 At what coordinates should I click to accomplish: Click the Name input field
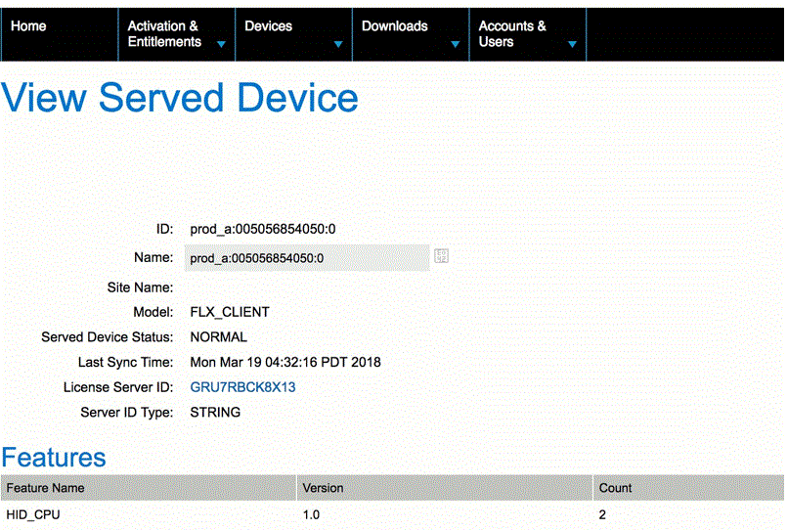[x=307, y=258]
